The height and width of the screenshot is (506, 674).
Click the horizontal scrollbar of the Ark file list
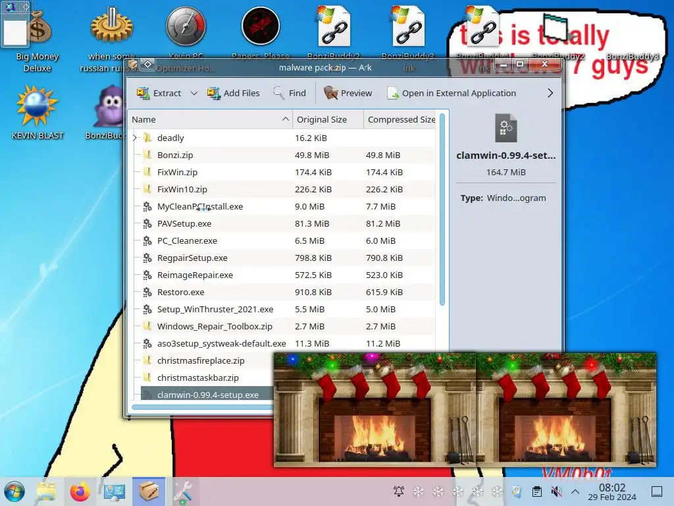[x=202, y=407]
